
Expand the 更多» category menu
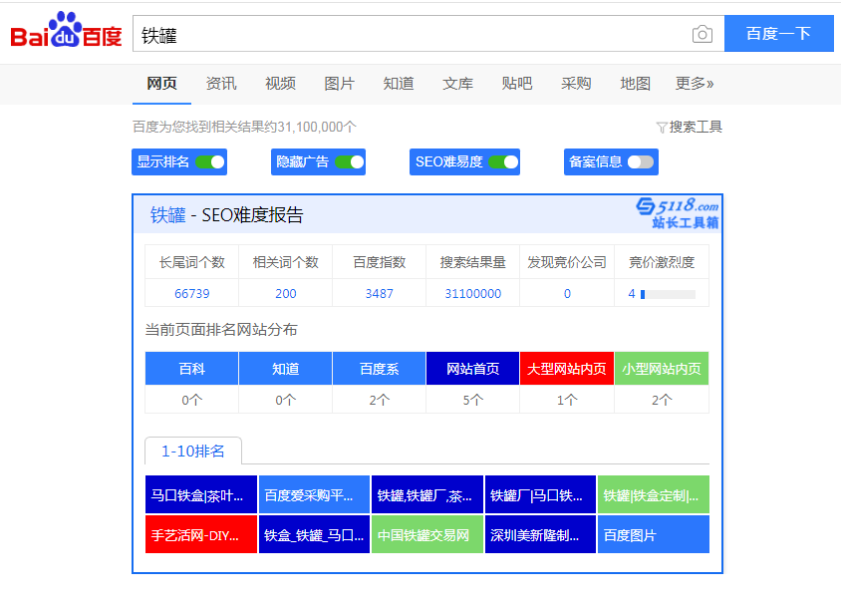(695, 84)
